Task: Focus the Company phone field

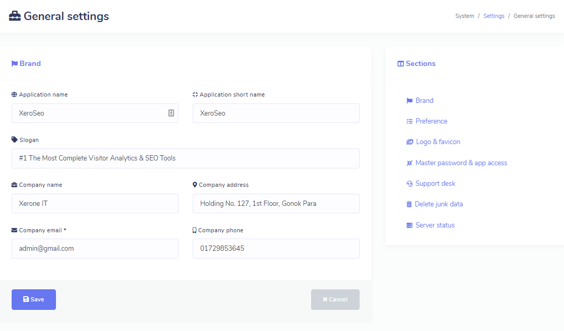Action: (x=276, y=249)
